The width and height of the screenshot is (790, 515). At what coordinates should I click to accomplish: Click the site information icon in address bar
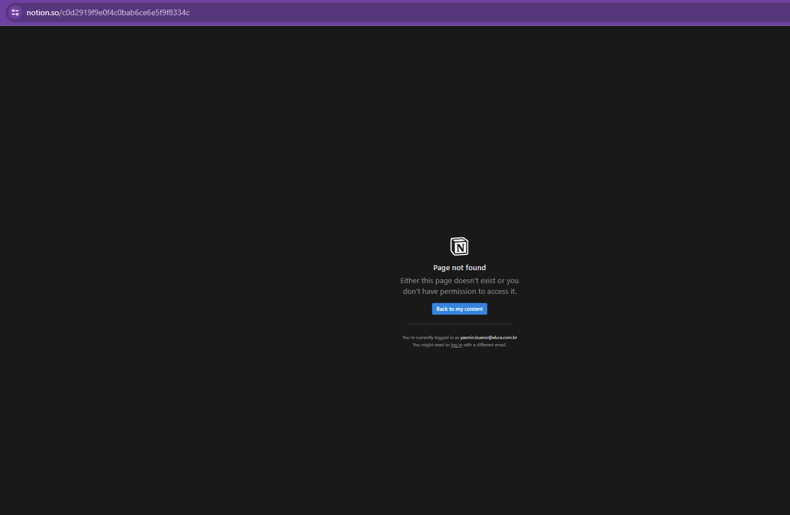point(15,12)
